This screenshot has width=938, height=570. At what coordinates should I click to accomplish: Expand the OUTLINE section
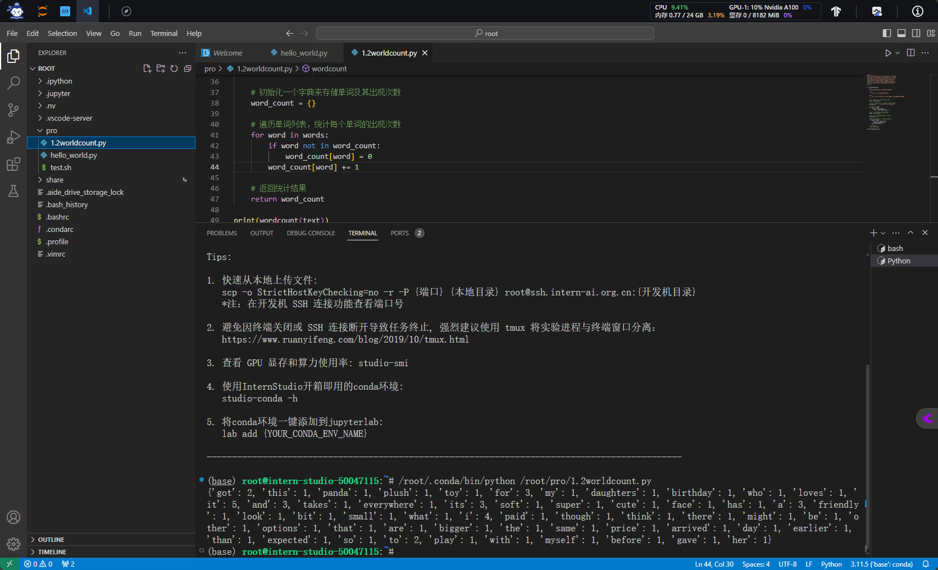(111, 540)
